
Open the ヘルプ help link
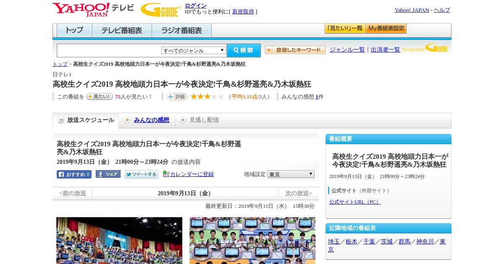coord(442,10)
